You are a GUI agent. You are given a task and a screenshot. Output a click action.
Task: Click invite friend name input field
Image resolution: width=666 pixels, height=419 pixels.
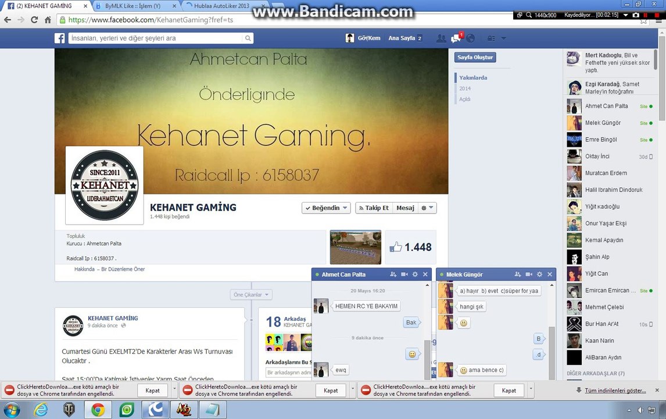[x=289, y=372]
